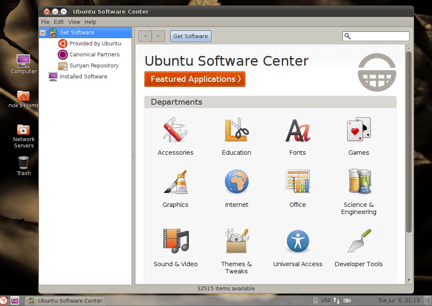Click the Featured Applications button

pyautogui.click(x=194, y=79)
